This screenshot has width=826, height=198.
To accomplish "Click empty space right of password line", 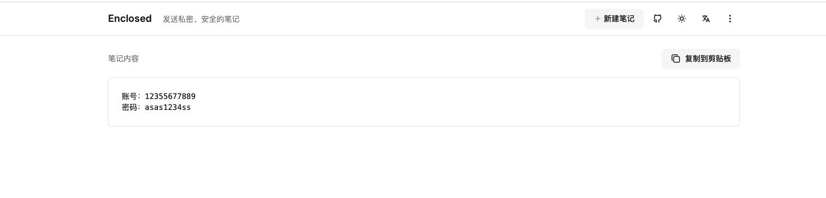I will 439,107.
